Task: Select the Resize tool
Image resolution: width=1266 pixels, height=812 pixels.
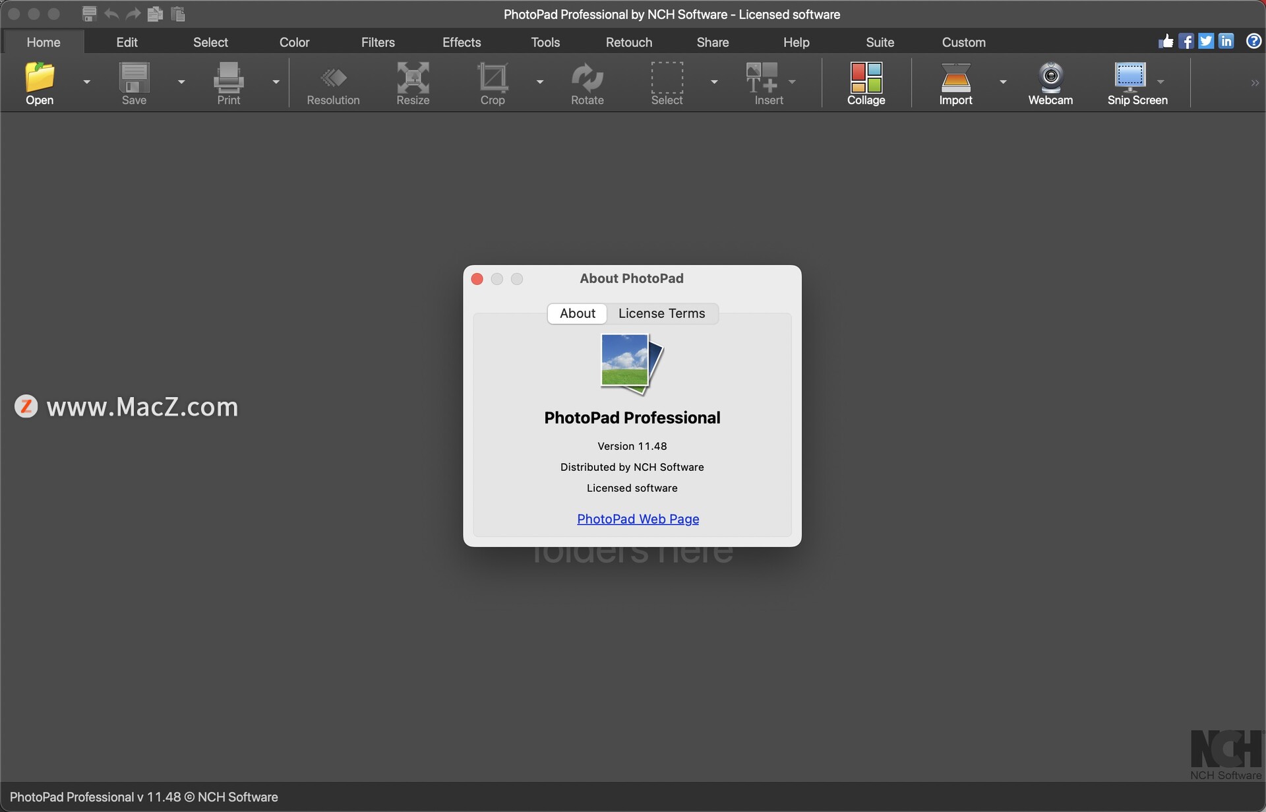Action: tap(413, 83)
